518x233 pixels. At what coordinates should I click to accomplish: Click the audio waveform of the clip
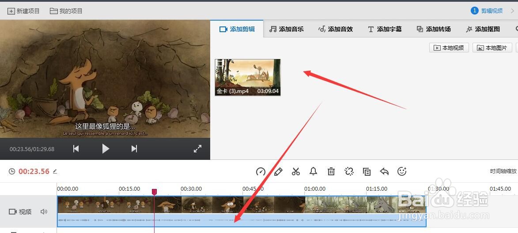tap(242, 220)
